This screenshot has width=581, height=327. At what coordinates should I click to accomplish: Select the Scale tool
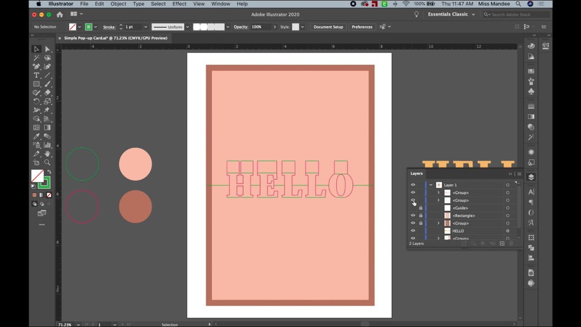tap(48, 101)
